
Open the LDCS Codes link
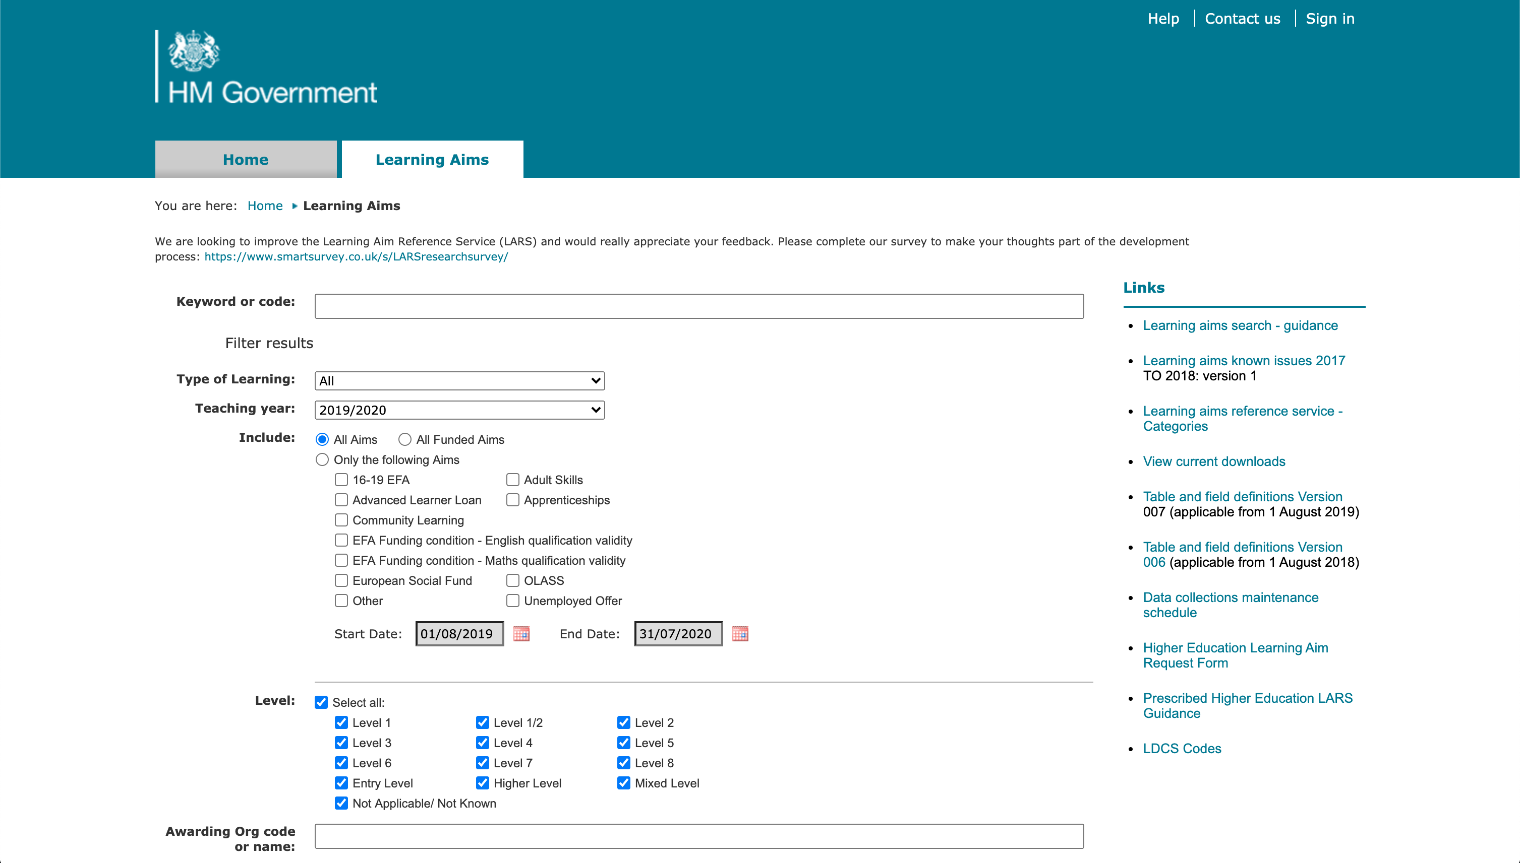click(1182, 748)
